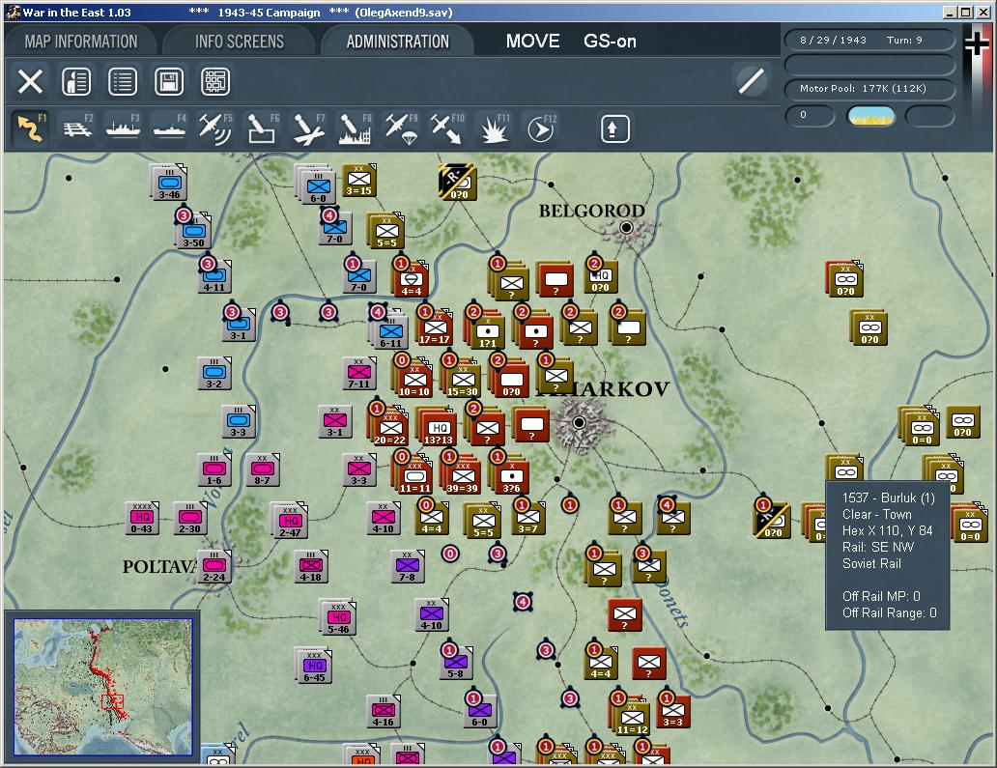Select blue armored unit 3-2
This screenshot has height=768, width=997.
click(x=214, y=373)
